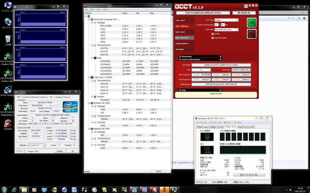Open Driver Sweeper desktop shortcut
Image resolution: width=310 pixels, height=193 pixels.
tap(7, 91)
